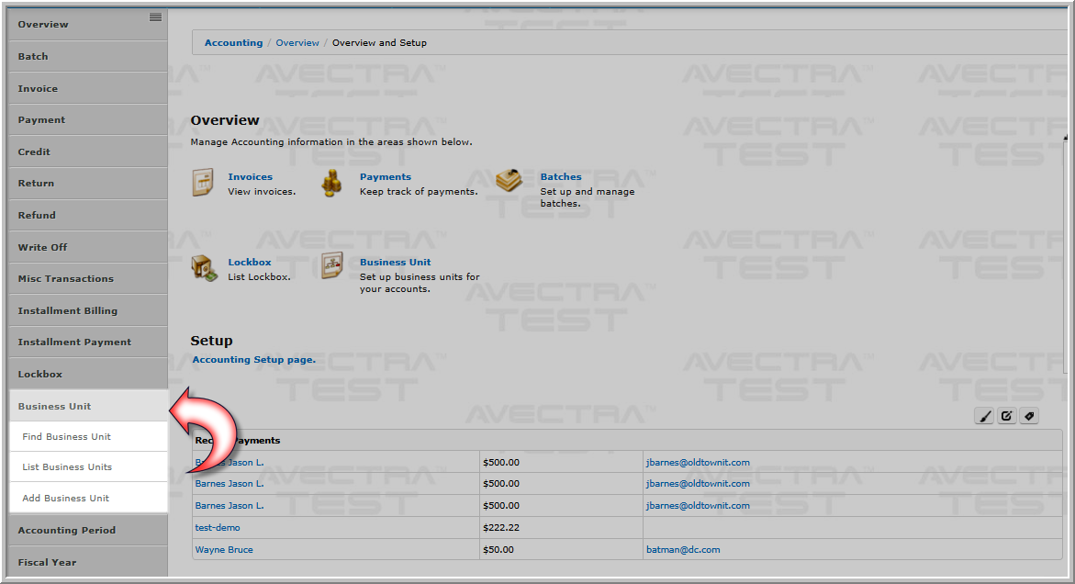Click the Overview and Setup breadcrumb text
The width and height of the screenshot is (1075, 584).
(379, 42)
